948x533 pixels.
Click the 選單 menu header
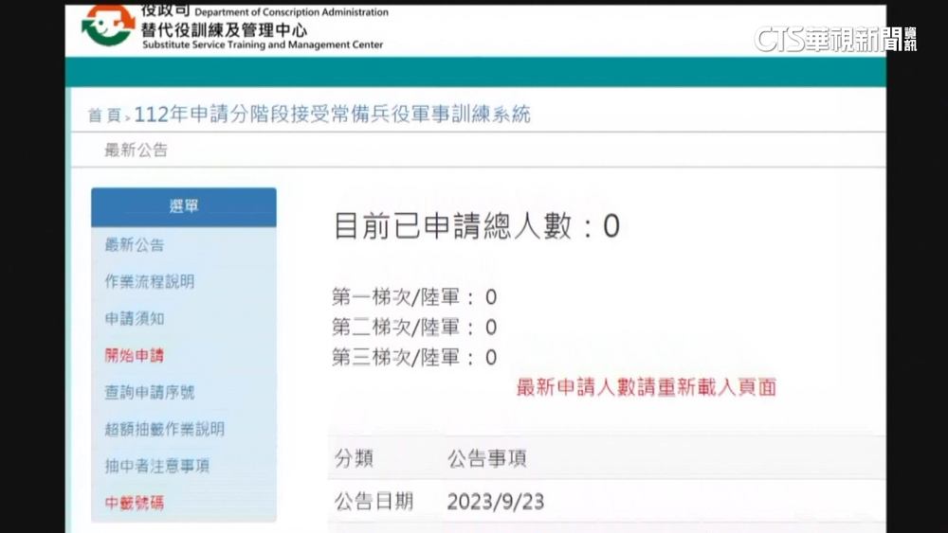(x=184, y=206)
